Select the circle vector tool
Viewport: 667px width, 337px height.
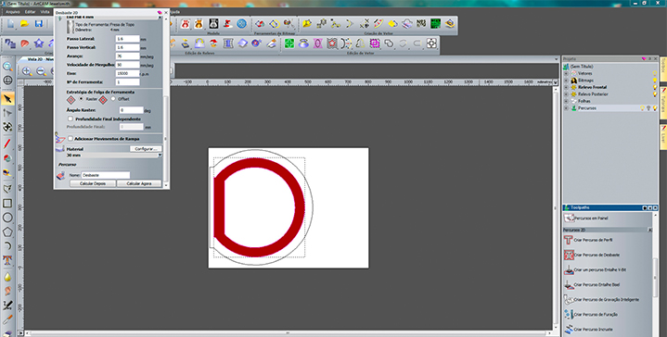(7, 218)
